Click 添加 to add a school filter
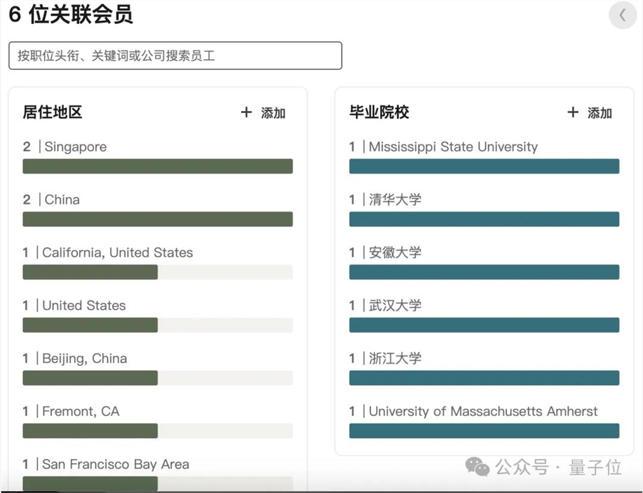The width and height of the screenshot is (643, 493). point(601,113)
